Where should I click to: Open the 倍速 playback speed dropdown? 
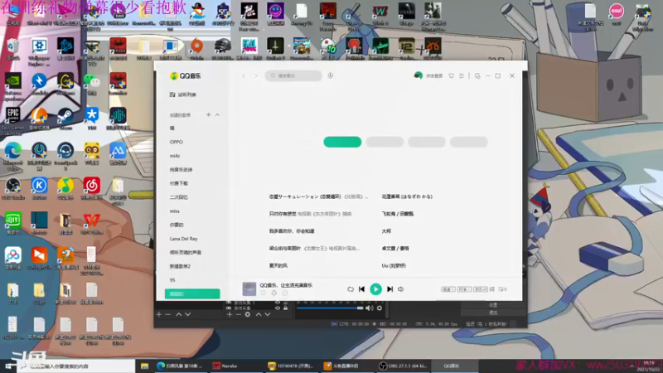tap(448, 289)
